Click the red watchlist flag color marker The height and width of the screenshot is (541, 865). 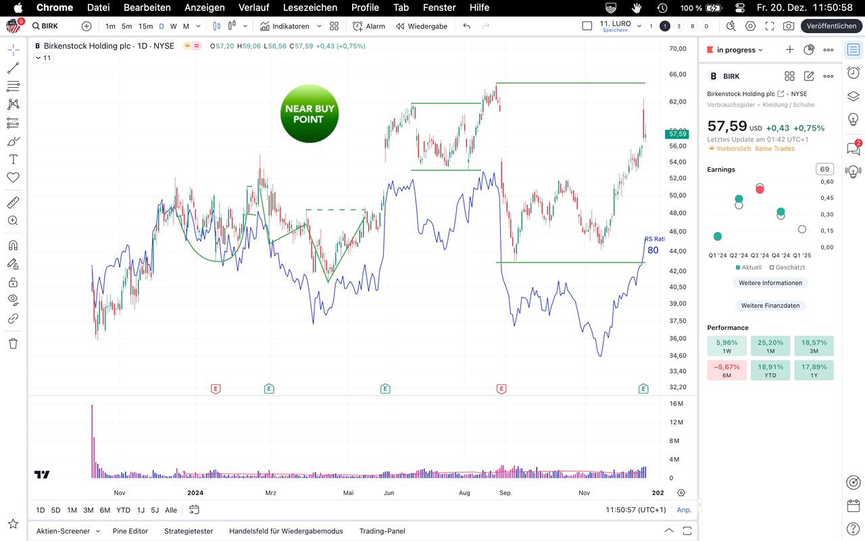pos(710,50)
